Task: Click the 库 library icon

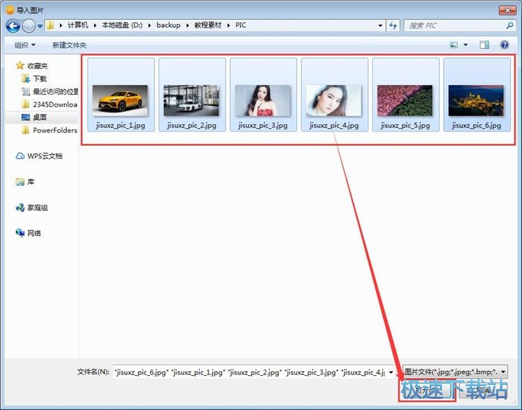Action: pos(20,182)
